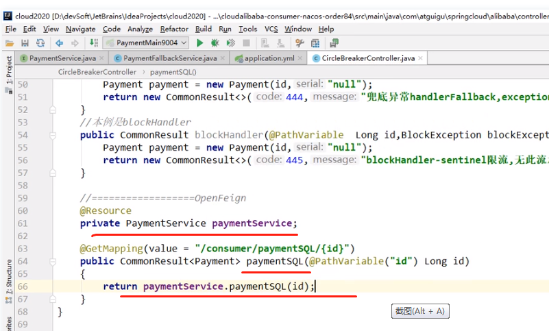Open the VCS menu

(271, 29)
